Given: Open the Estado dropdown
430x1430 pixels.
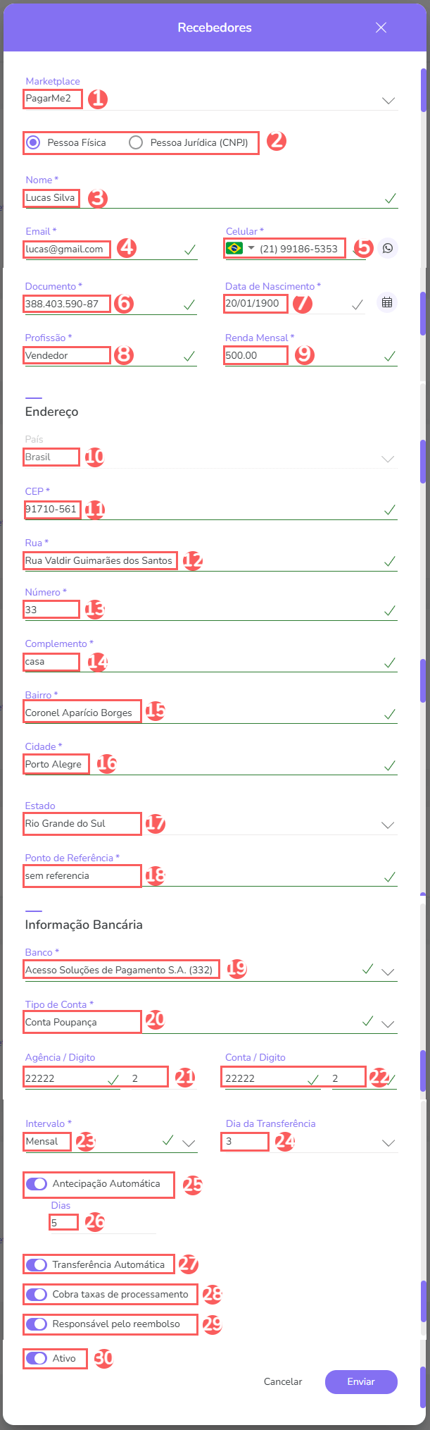Looking at the screenshot, I should pyautogui.click(x=388, y=824).
